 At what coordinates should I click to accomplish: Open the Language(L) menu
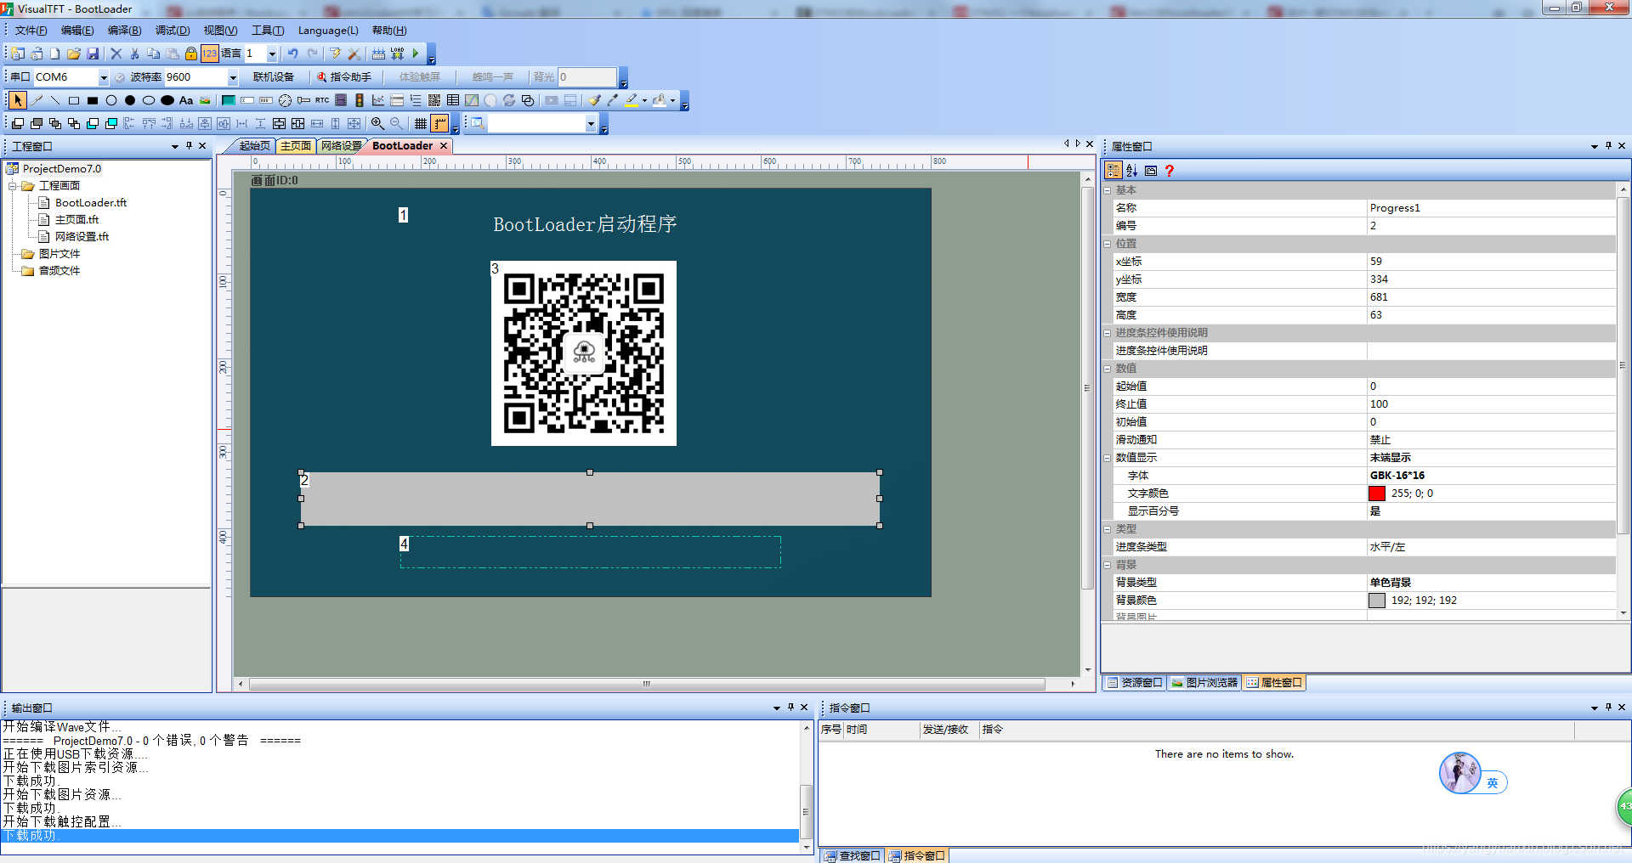[328, 31]
